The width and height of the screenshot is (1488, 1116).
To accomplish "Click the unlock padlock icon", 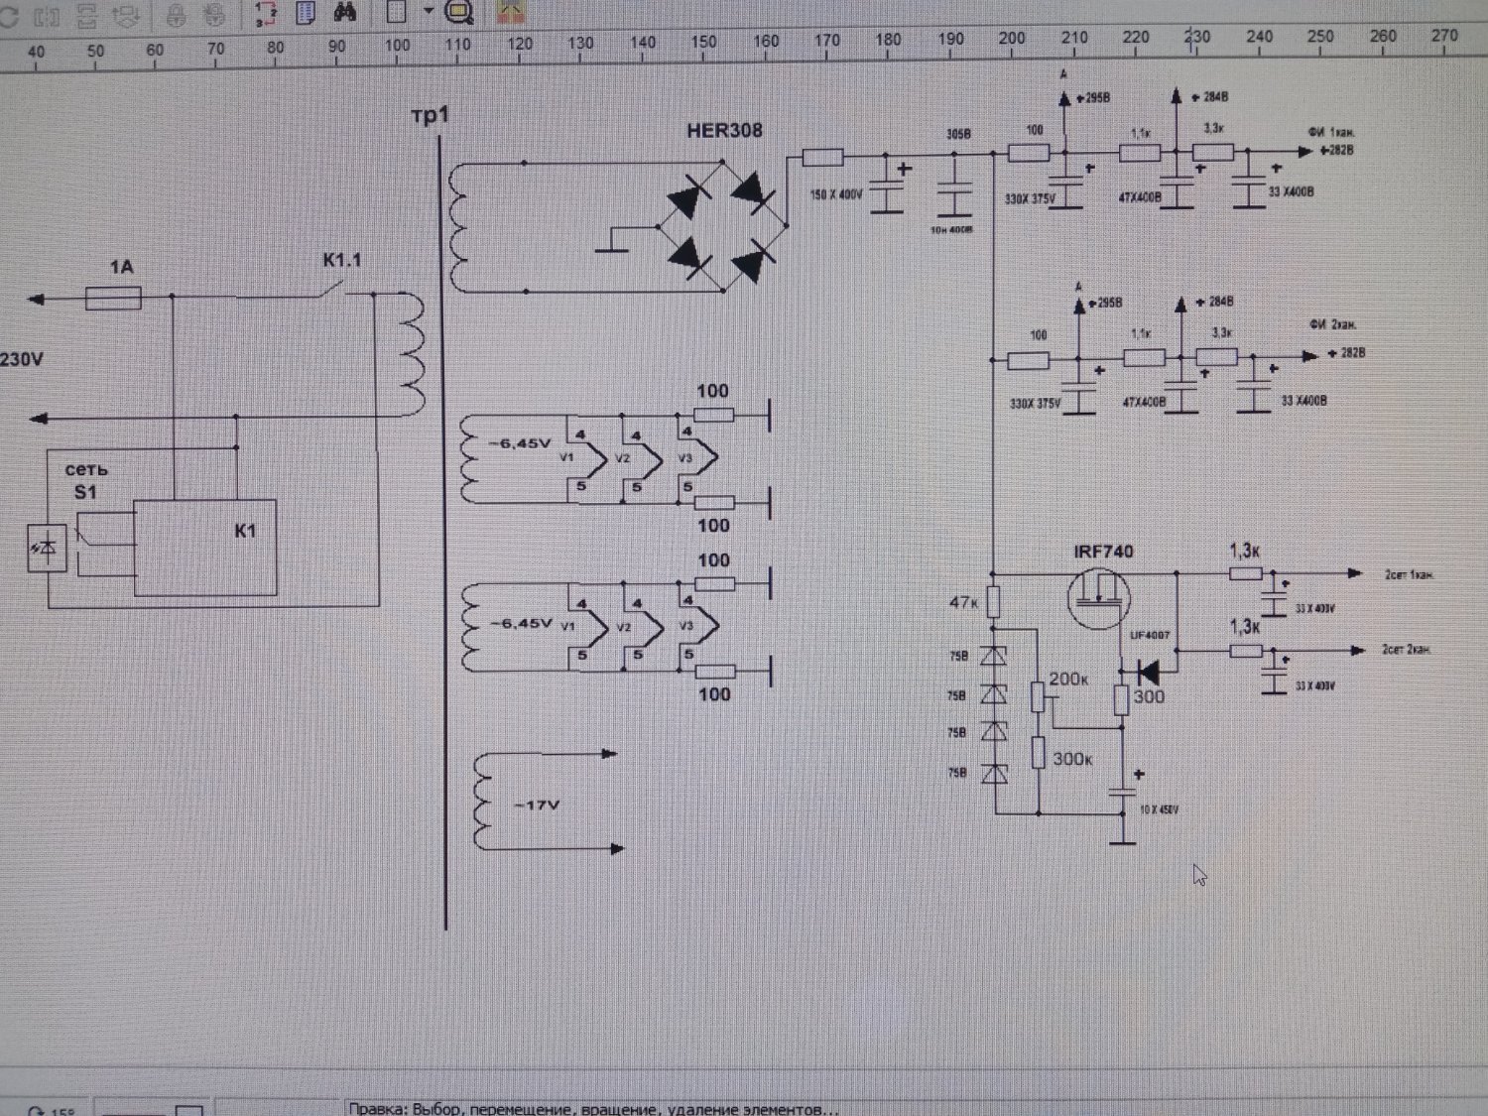I will [215, 14].
